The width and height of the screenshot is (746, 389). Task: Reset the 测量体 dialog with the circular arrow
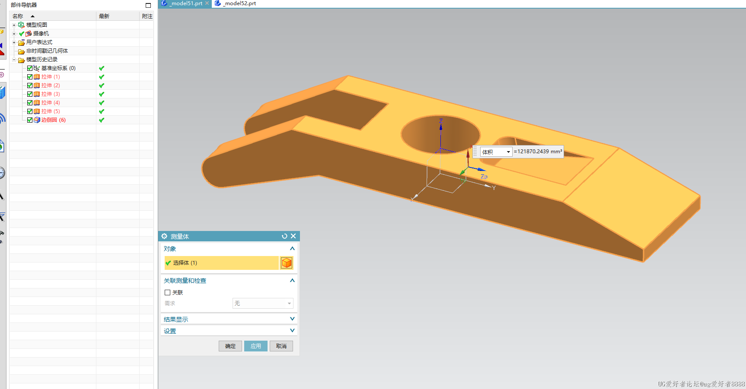284,236
